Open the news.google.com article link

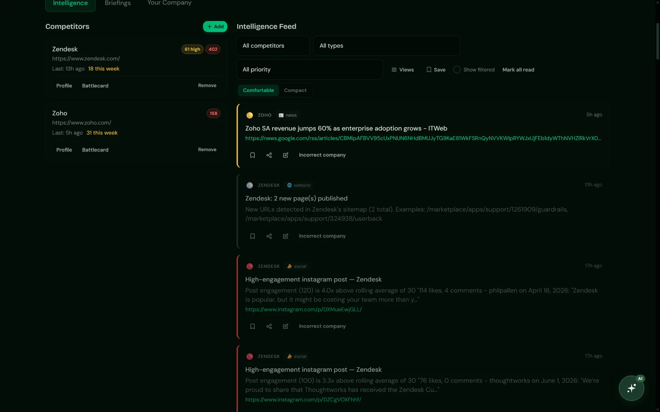423,138
